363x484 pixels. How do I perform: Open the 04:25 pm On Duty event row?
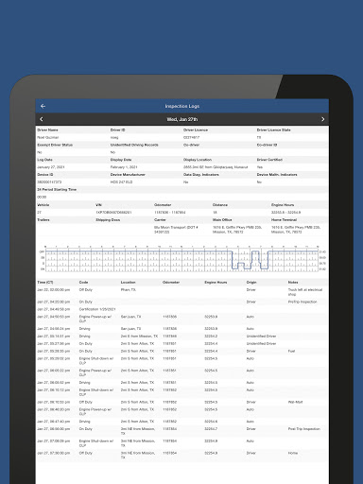click(182, 302)
